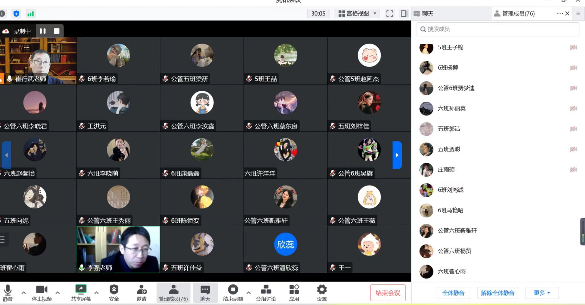
Task: Open the Breakout Rooms (分组讨论) icon
Action: 266,293
